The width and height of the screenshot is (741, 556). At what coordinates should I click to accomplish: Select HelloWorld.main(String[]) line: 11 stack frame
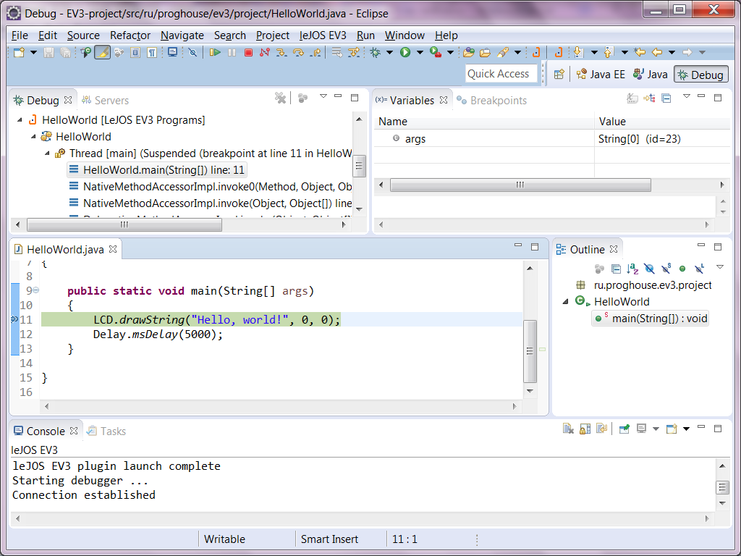coord(156,170)
